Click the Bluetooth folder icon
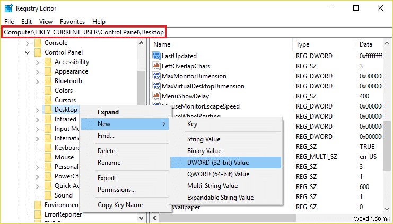Screen dimensions: 393x224 (48, 81)
